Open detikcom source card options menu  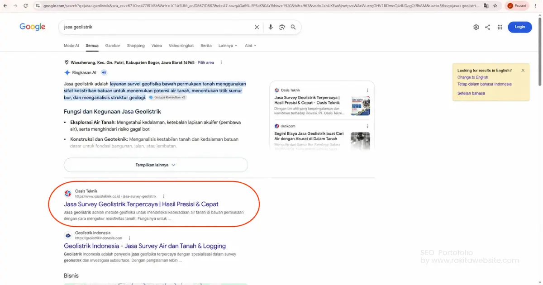tap(367, 126)
